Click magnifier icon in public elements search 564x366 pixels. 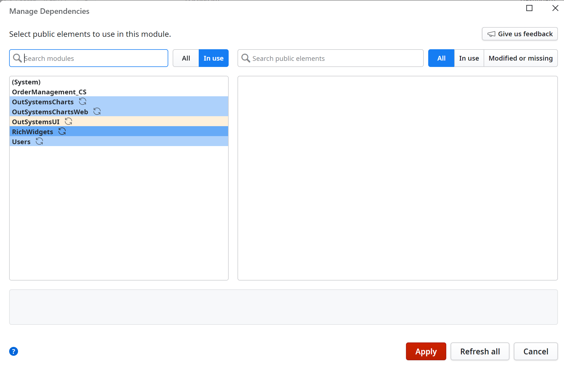tap(246, 58)
